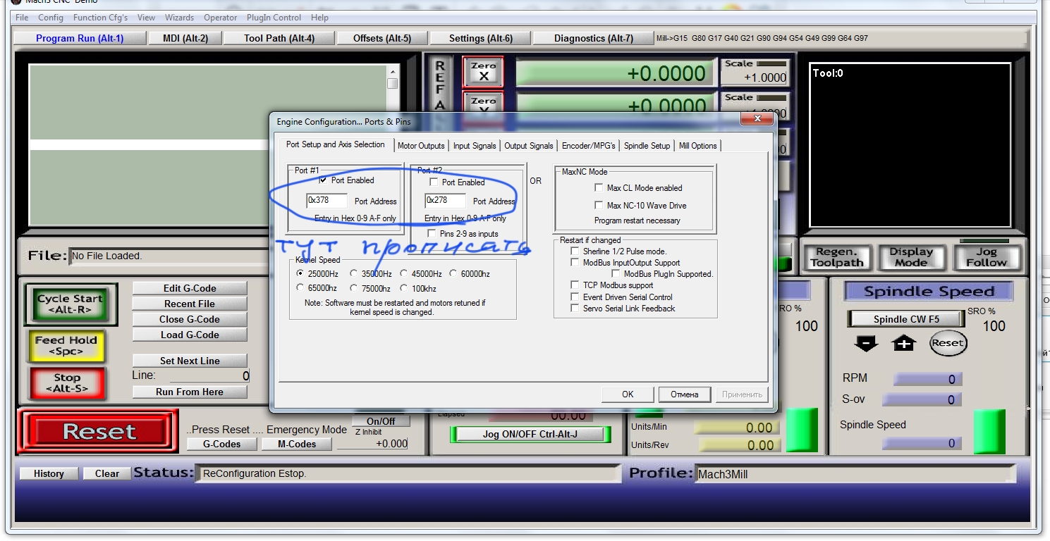This screenshot has width=1050, height=541.
Task: Enable Sherline 1/2 Pulse mode
Action: point(575,251)
